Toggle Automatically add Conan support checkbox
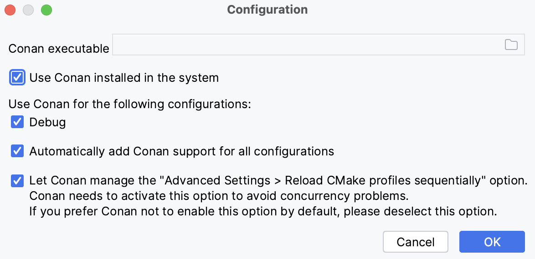The image size is (535, 259). 17,151
